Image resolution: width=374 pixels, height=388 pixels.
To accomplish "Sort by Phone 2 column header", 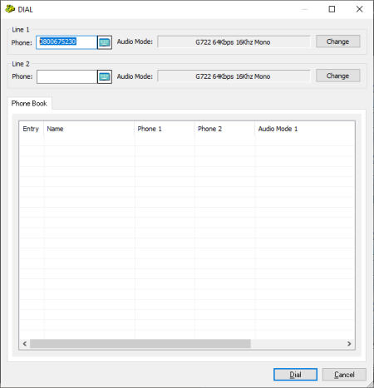I will point(224,129).
